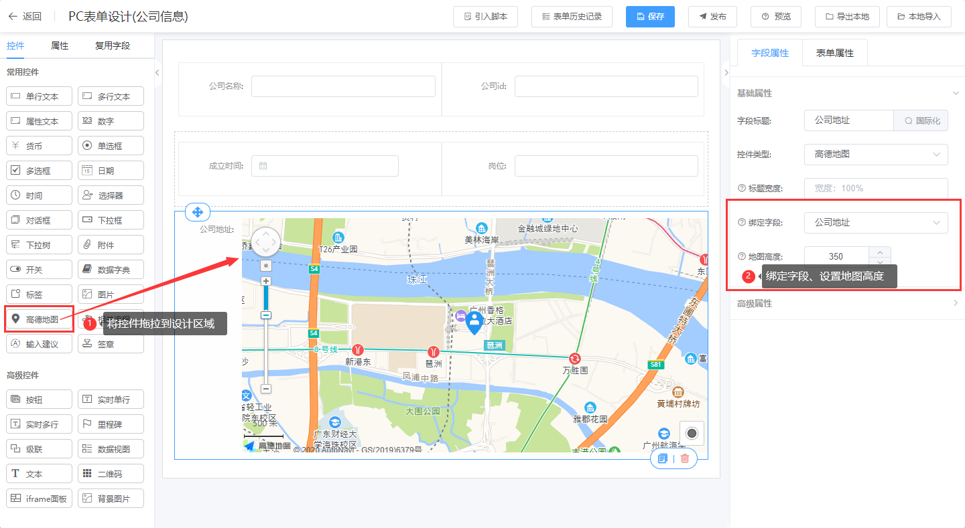Expand the 高级属性 section
The width and height of the screenshot is (965, 528).
(x=847, y=303)
